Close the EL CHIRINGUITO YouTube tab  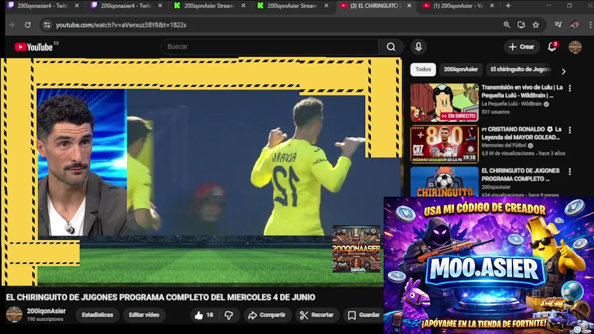point(409,6)
